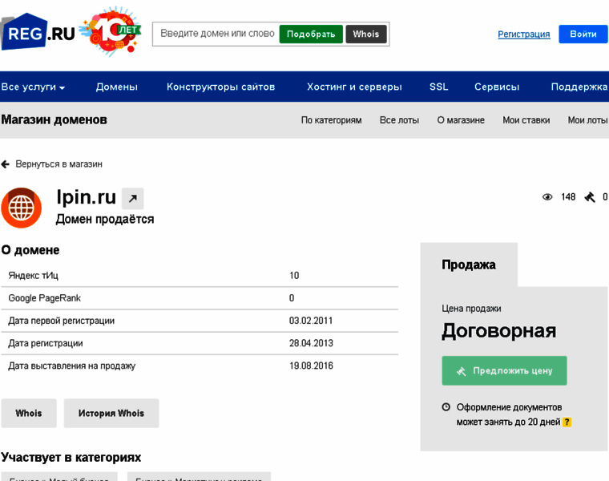Select the Продажа tab

(469, 265)
